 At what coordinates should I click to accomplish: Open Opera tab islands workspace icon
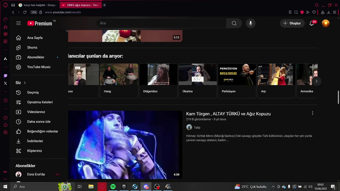13,5
